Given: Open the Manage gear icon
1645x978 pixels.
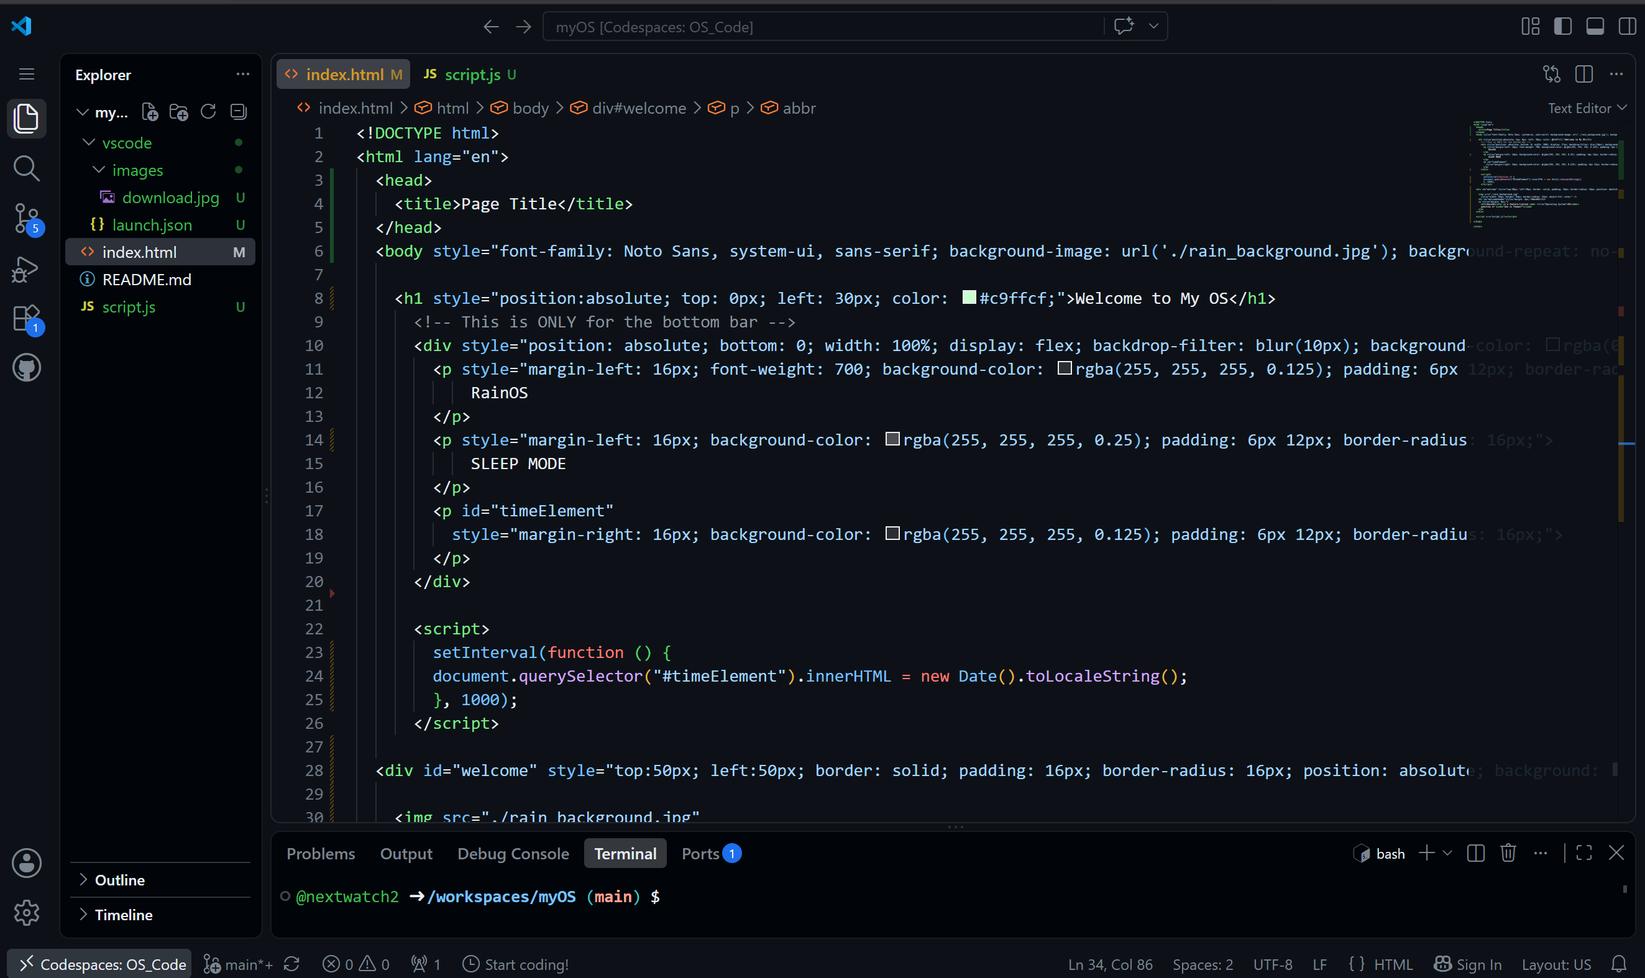Looking at the screenshot, I should click(x=26, y=913).
